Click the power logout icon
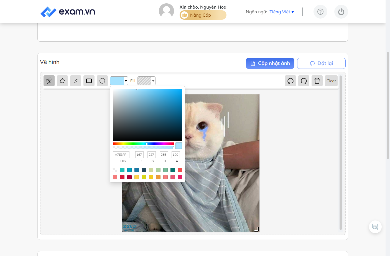The width and height of the screenshot is (390, 256). [341, 12]
